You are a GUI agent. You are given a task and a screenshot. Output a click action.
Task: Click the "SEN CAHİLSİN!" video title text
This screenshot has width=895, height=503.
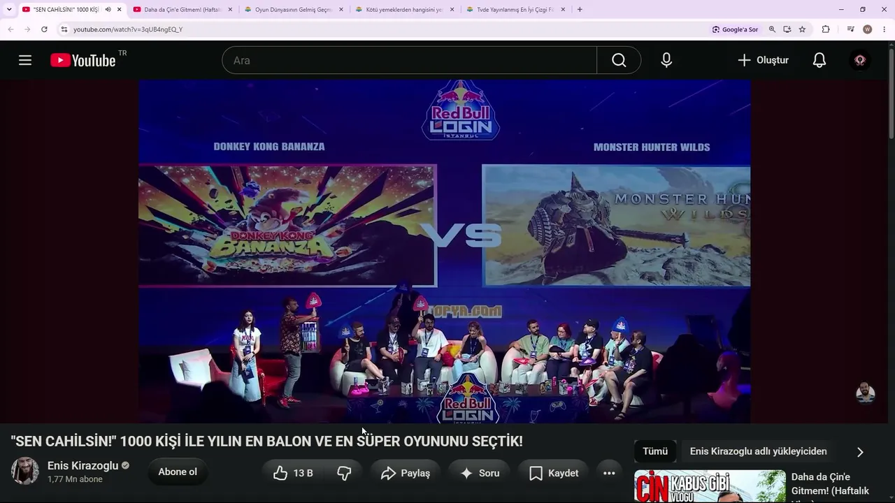(x=266, y=442)
